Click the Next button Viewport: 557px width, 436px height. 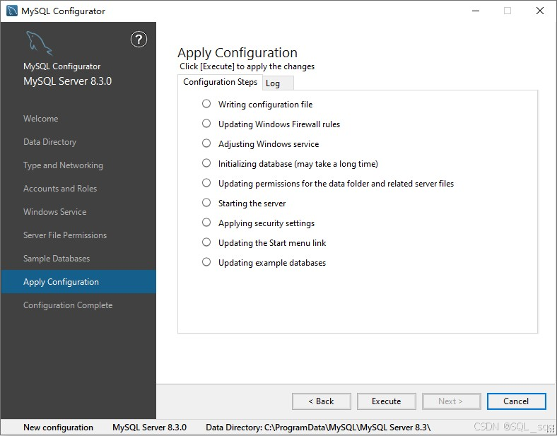tap(451, 401)
